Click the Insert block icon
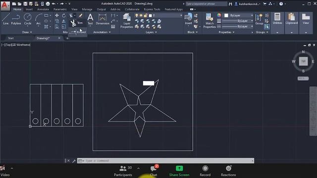The height and width of the screenshot is (178, 317). coord(188,19)
